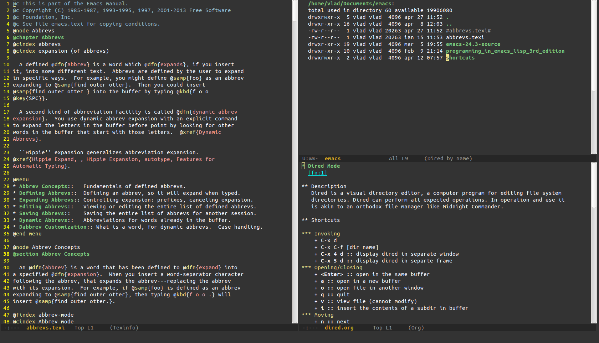Click the '@node Abbrev Concepts' line
This screenshot has width=599, height=343.
tap(46, 247)
